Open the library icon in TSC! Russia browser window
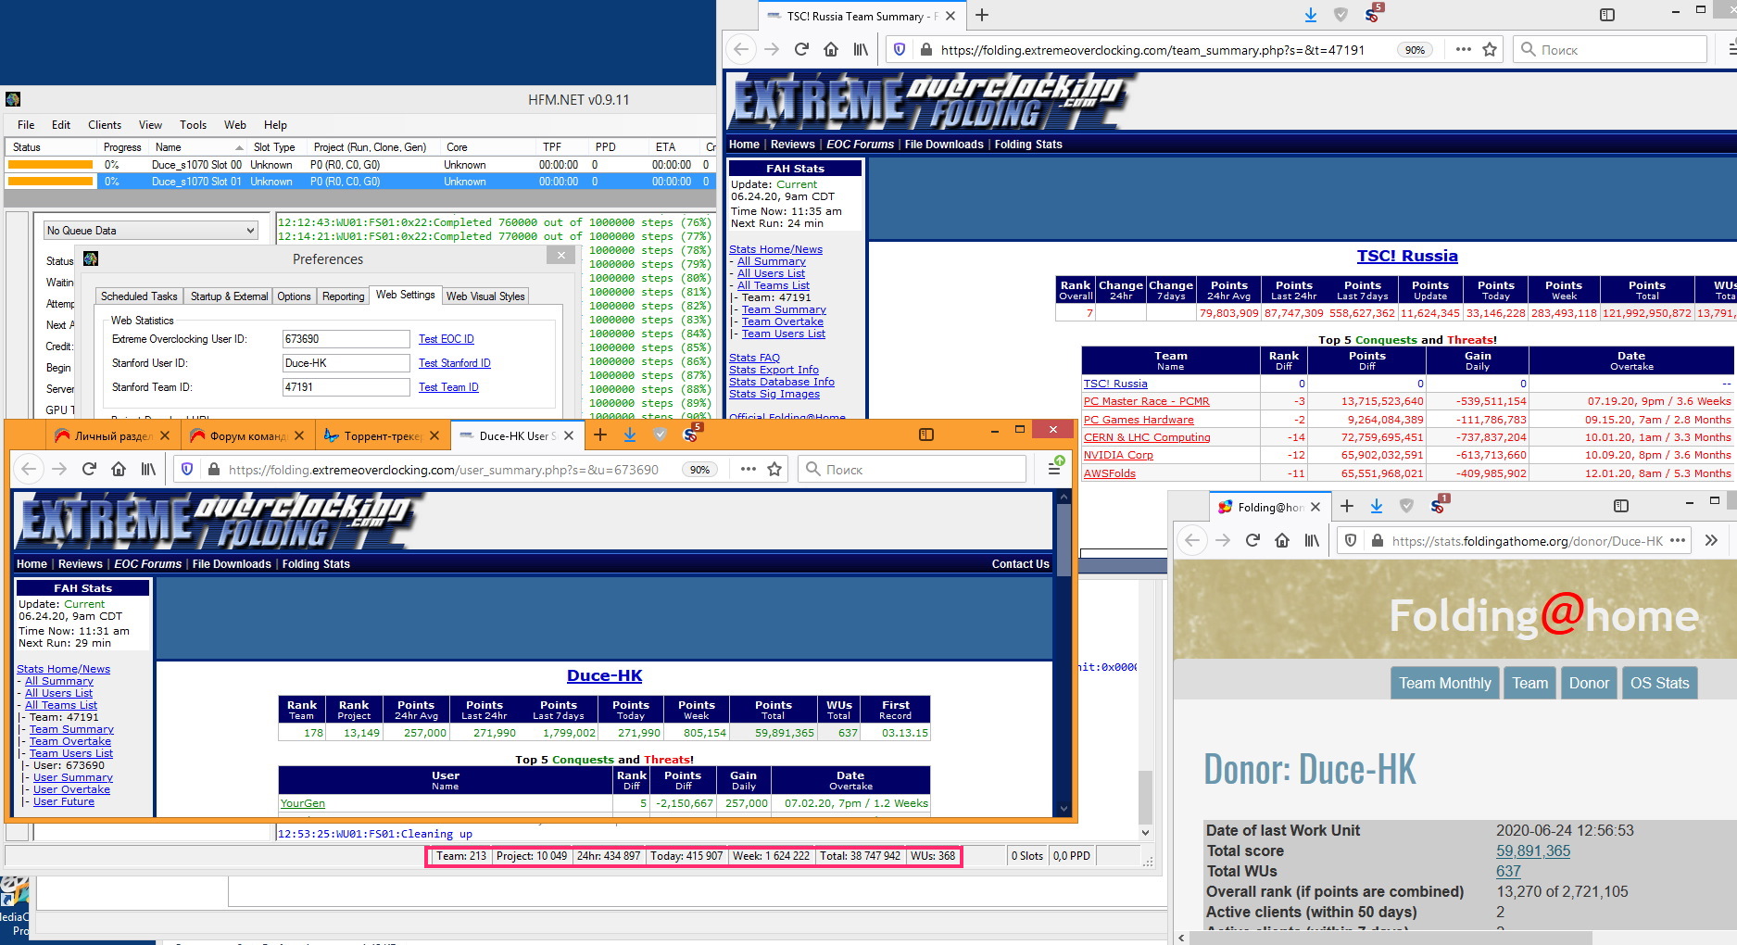 861,50
